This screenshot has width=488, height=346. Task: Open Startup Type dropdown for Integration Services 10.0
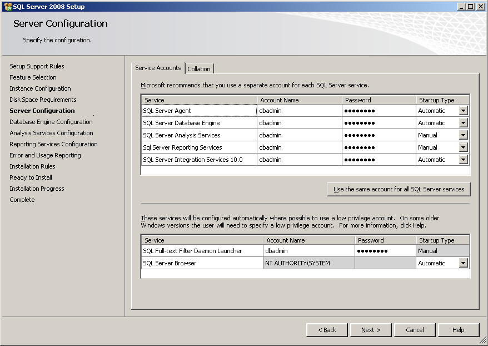pyautogui.click(x=463, y=160)
